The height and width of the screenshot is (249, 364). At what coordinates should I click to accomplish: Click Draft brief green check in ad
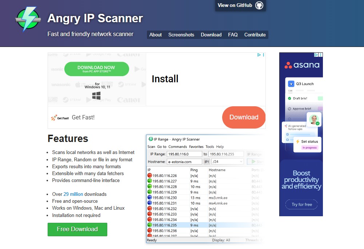(x=289, y=98)
